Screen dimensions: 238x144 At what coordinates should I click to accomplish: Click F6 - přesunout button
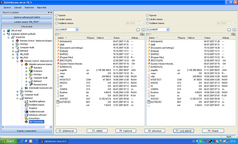[155, 131]
